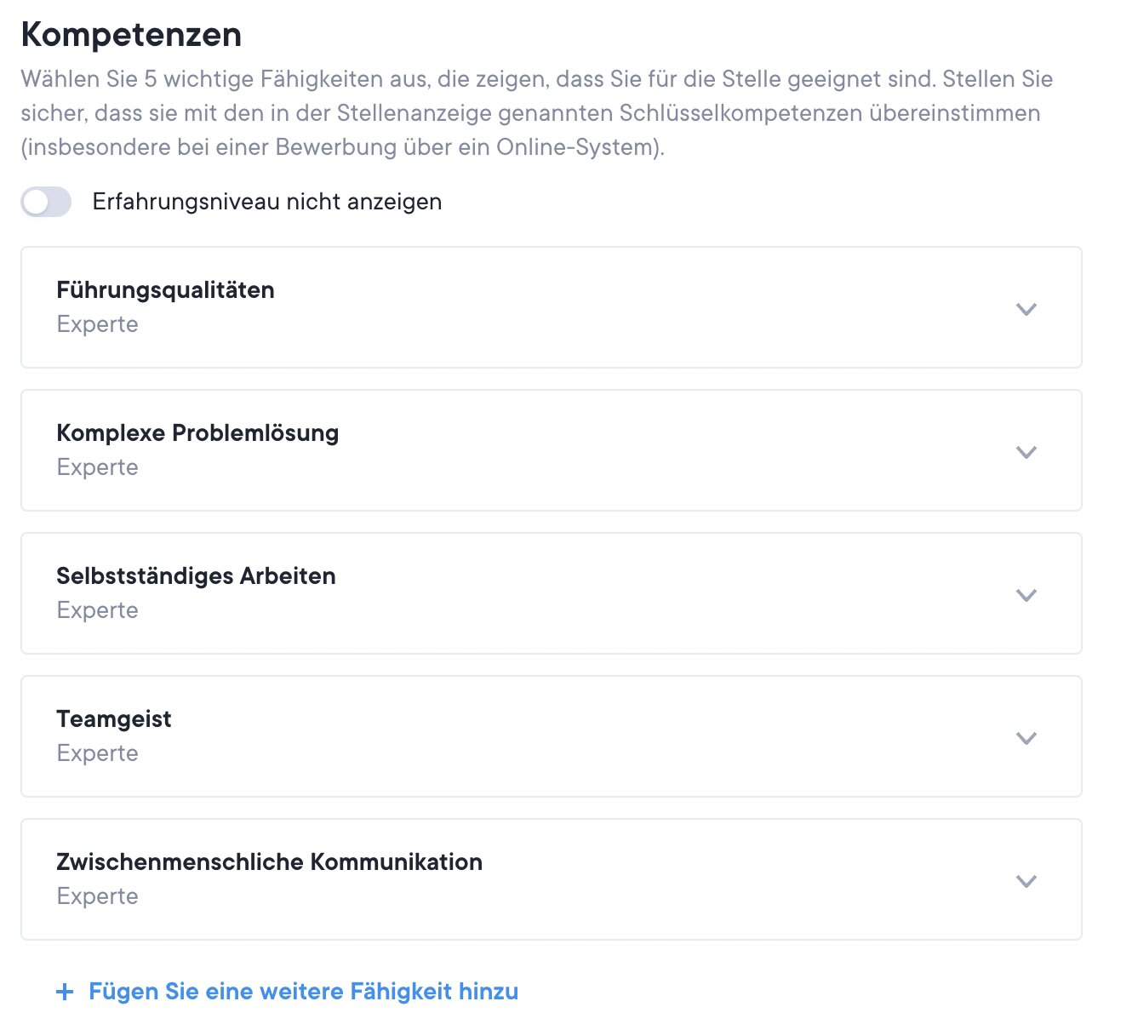Click the Kompetenzen section heading

click(131, 35)
